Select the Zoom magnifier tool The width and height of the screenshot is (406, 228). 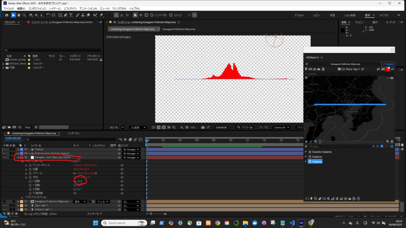pos(25,15)
